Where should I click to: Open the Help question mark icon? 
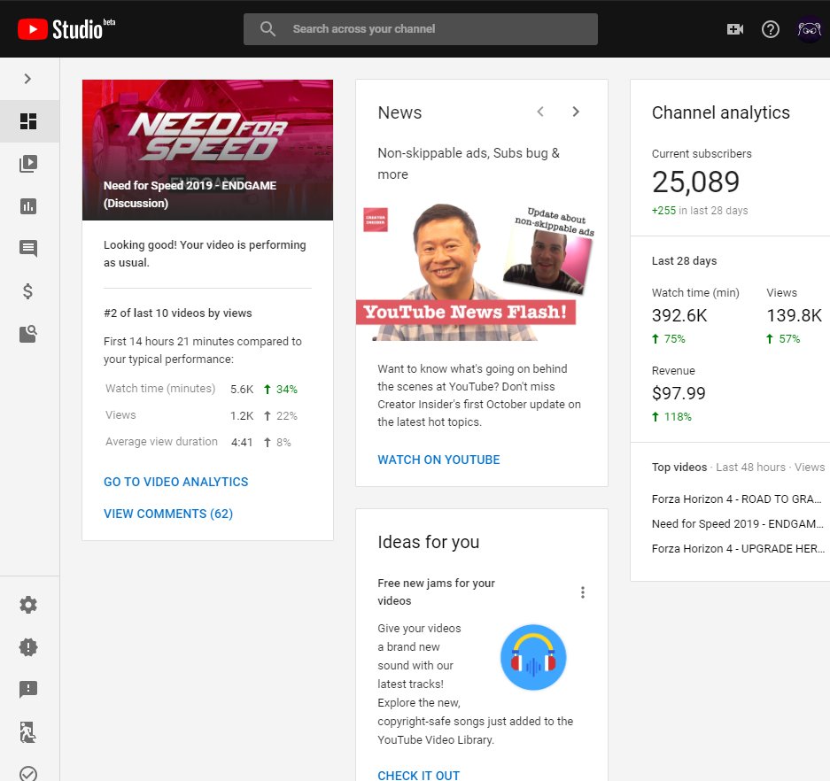[x=770, y=29]
